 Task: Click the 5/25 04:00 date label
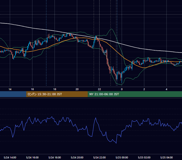(x=166, y=157)
